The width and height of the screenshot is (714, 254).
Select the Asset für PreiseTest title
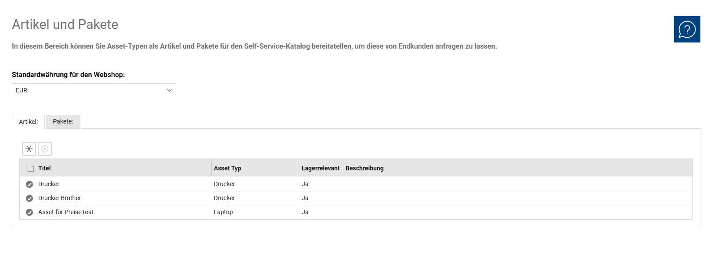[x=66, y=212]
